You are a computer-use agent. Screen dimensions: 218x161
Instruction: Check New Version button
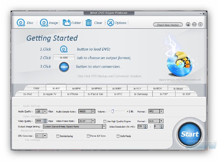pos(168,25)
